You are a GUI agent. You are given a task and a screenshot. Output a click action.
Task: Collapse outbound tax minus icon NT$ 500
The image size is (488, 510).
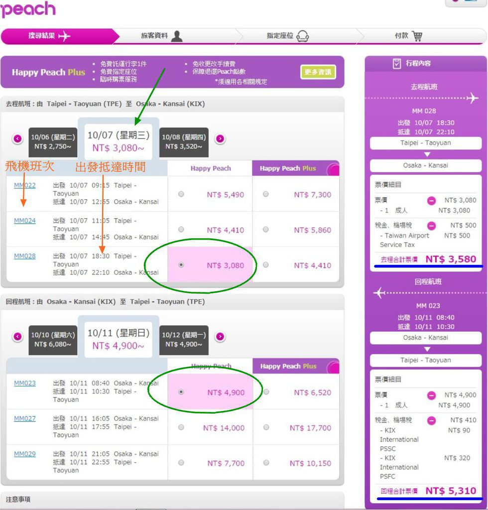(x=431, y=226)
